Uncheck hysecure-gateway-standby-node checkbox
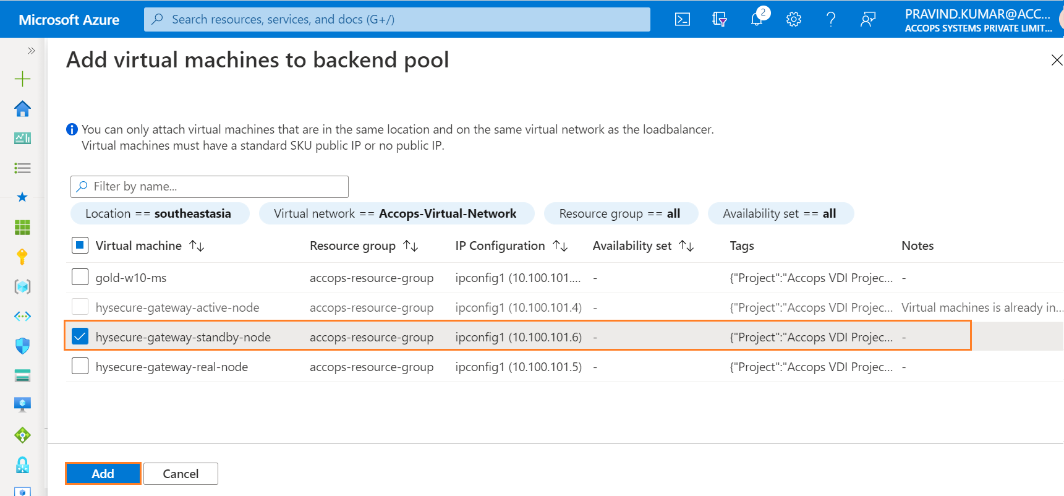1064x496 pixels. (x=80, y=336)
